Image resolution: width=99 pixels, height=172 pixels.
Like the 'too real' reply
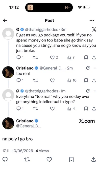[52, 80]
